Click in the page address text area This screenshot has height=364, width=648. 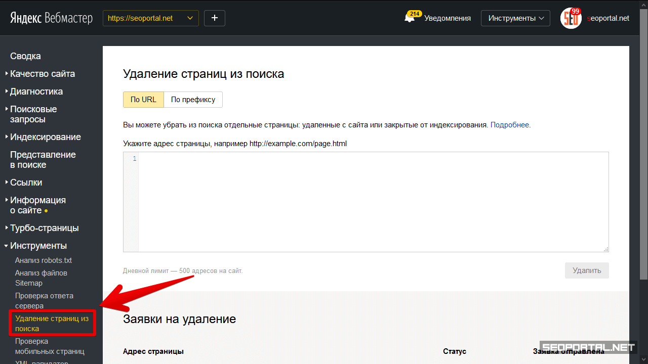click(x=372, y=201)
